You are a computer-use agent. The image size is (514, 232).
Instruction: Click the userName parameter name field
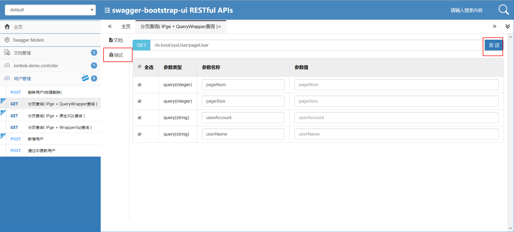243,134
